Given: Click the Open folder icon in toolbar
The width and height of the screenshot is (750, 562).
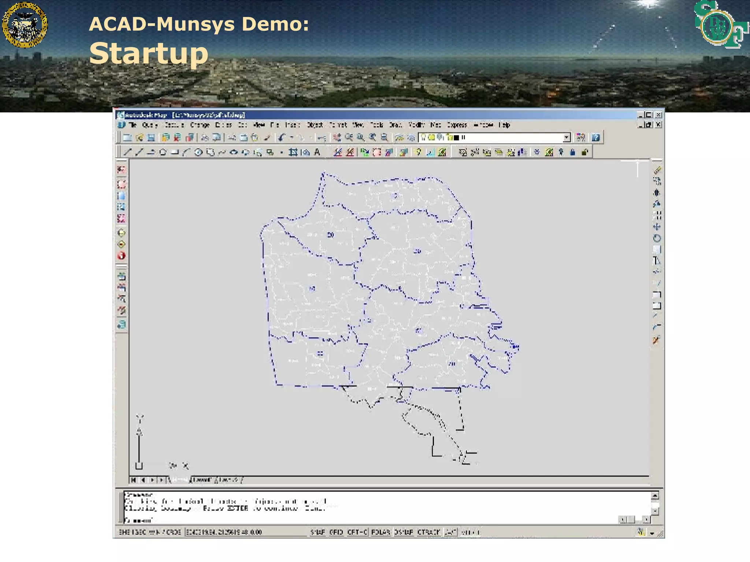Looking at the screenshot, I should pos(139,138).
